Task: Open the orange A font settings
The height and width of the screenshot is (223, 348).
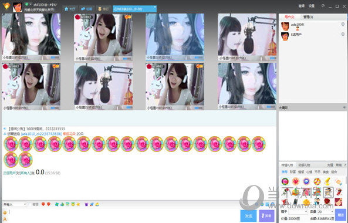Action: (x=5, y=219)
